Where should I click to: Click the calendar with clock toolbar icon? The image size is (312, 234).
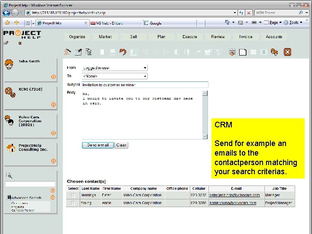[232, 52]
